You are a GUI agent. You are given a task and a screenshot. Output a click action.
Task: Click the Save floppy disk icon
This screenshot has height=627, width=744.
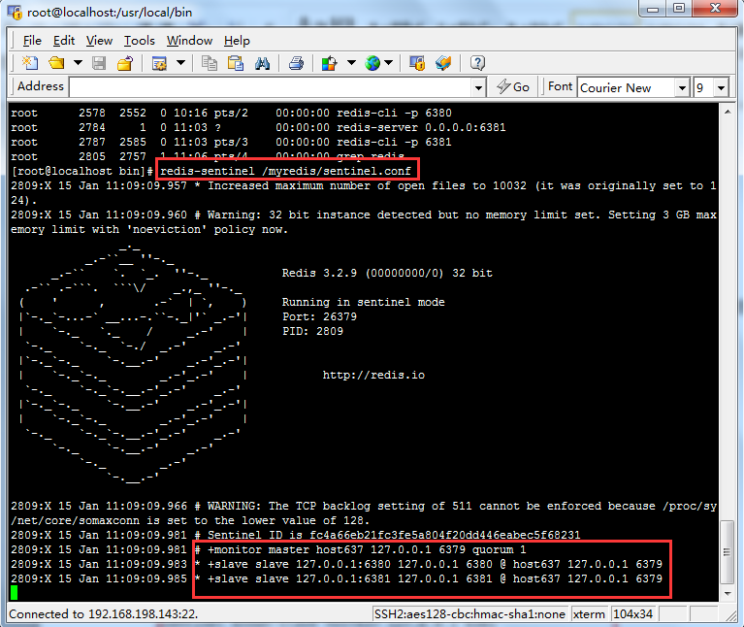99,63
